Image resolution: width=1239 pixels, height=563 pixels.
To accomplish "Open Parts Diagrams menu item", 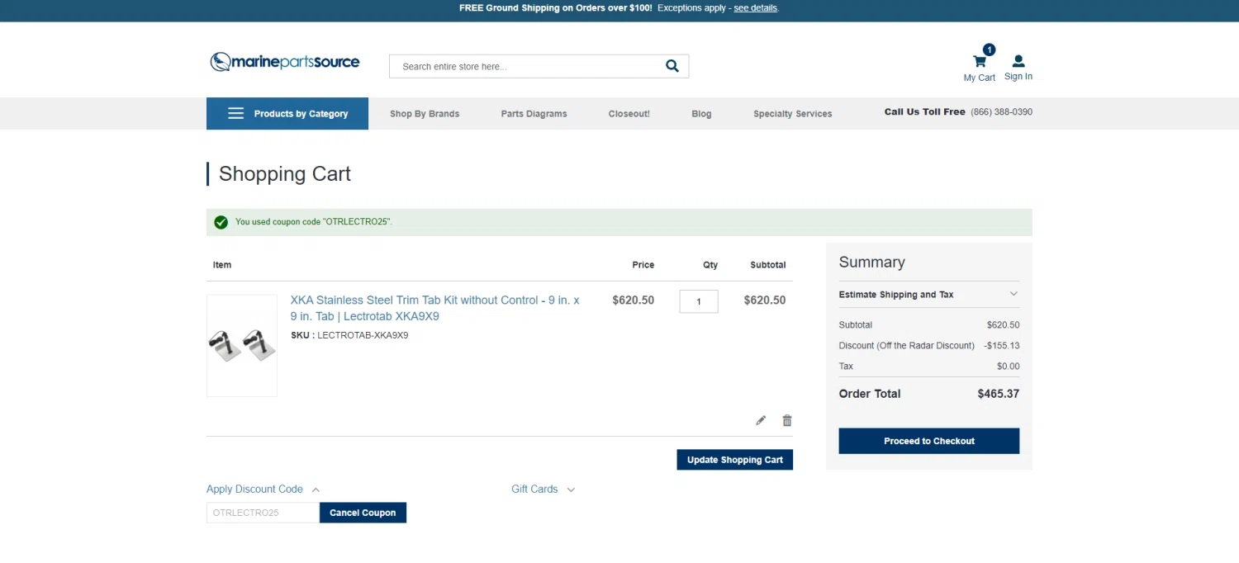I will point(534,114).
